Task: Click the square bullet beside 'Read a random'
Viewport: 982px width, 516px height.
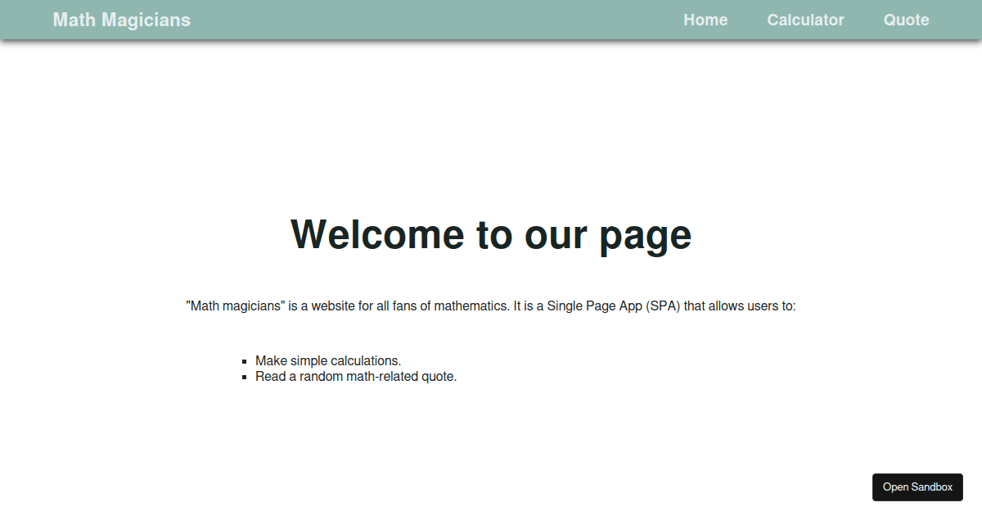Action: pyautogui.click(x=245, y=378)
